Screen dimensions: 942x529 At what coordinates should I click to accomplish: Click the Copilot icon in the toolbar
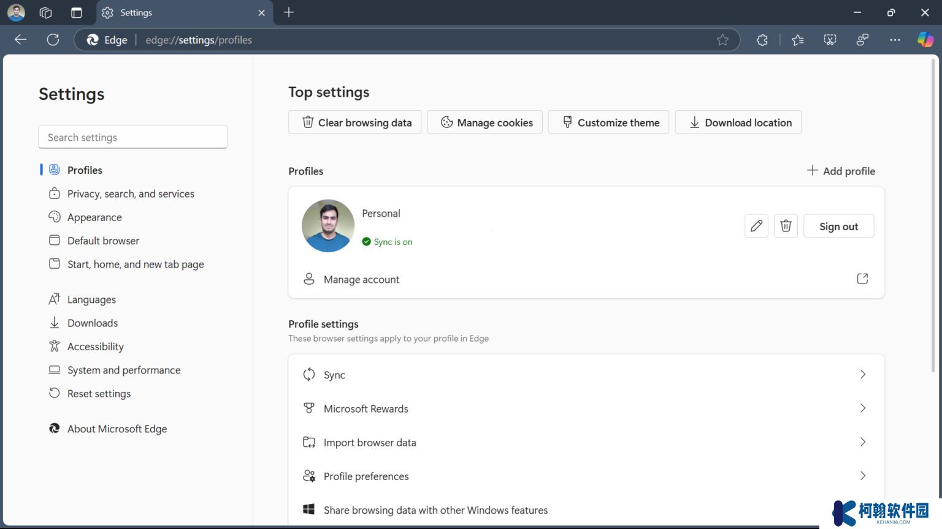[x=925, y=40]
